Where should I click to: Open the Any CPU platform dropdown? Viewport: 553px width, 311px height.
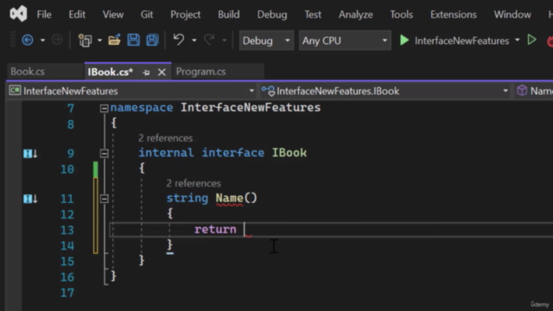coord(345,41)
